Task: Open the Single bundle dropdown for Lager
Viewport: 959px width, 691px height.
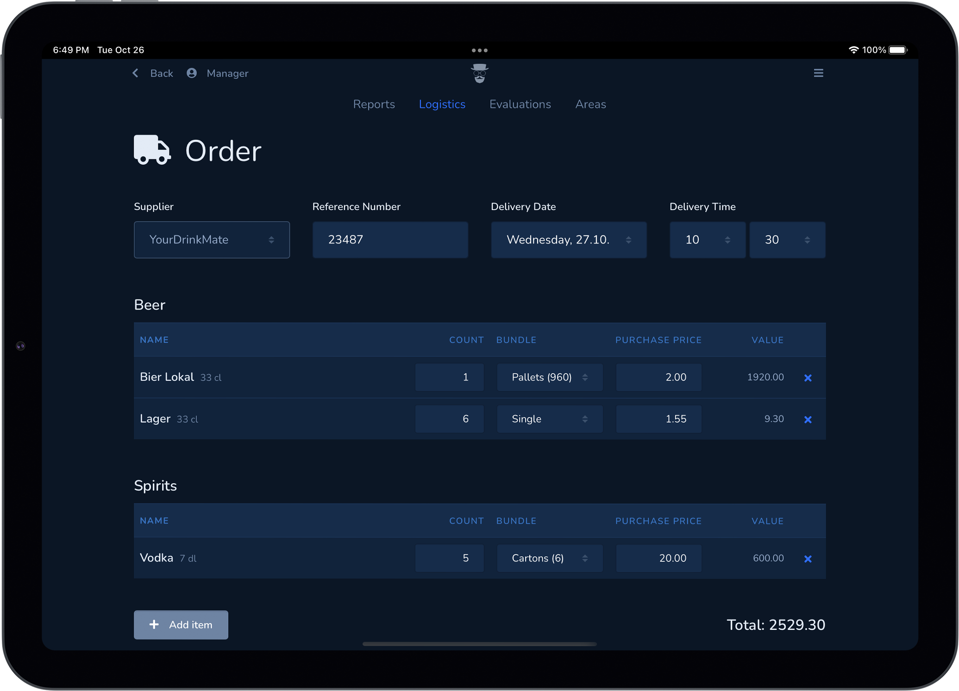Action: click(550, 419)
